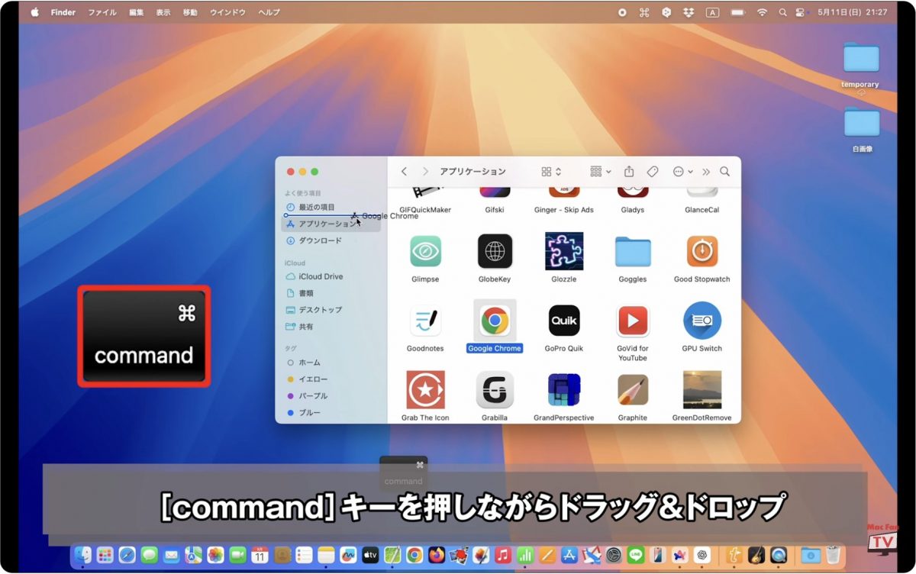Screen dimensions: 916x574
Task: Open Safari from the Dock
Action: (127, 555)
